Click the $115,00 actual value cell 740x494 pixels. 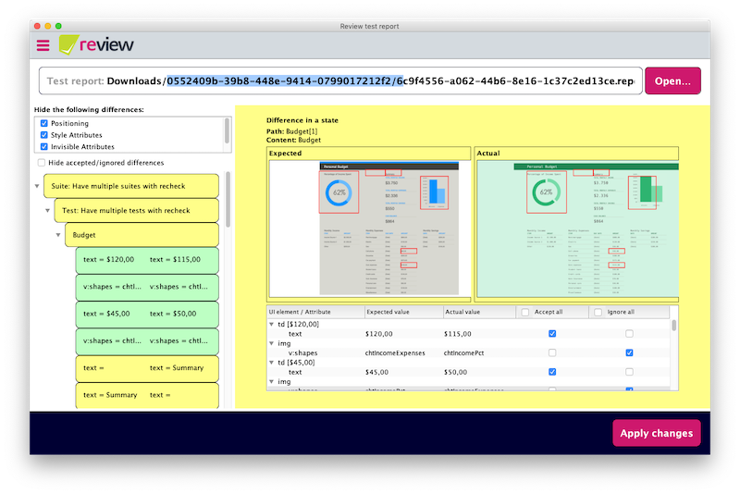pyautogui.click(x=457, y=334)
